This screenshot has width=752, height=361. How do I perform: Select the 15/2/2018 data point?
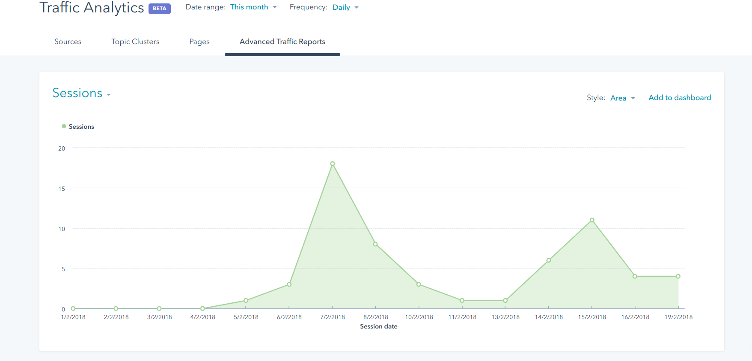[592, 220]
